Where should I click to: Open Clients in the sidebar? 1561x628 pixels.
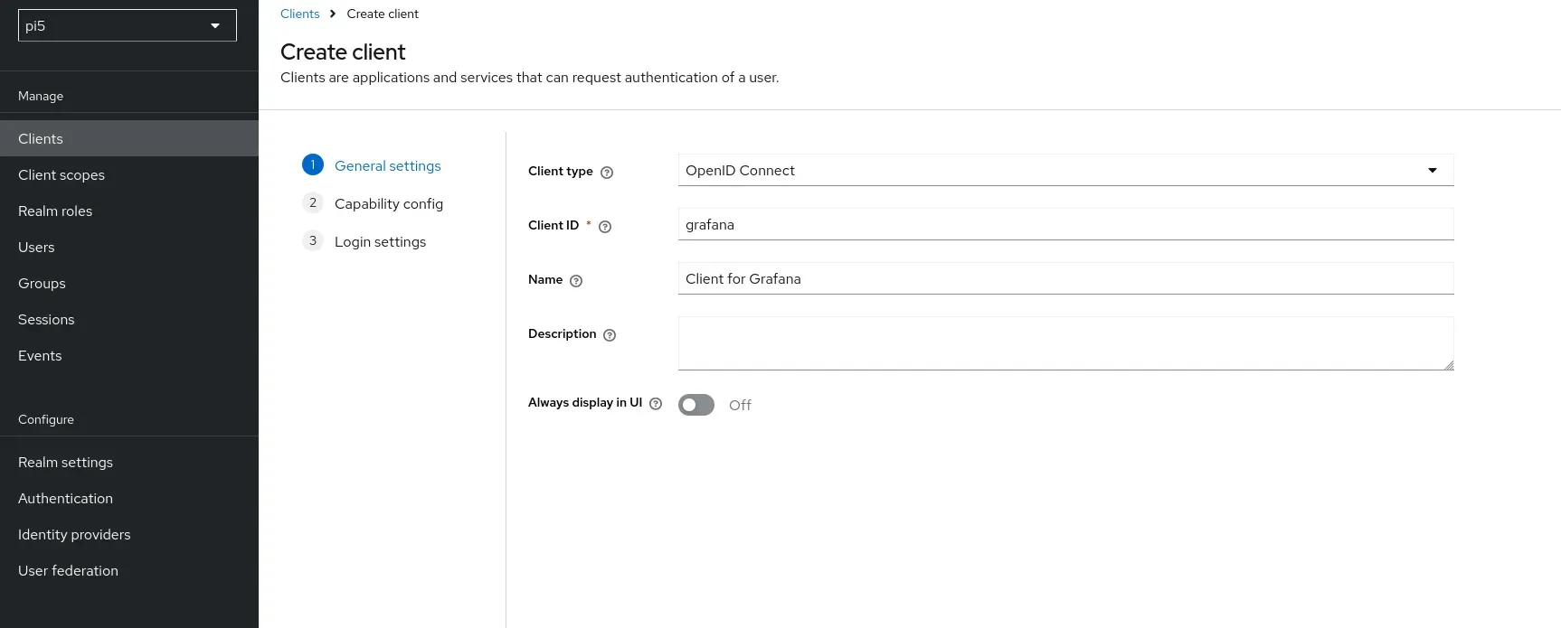pos(129,138)
